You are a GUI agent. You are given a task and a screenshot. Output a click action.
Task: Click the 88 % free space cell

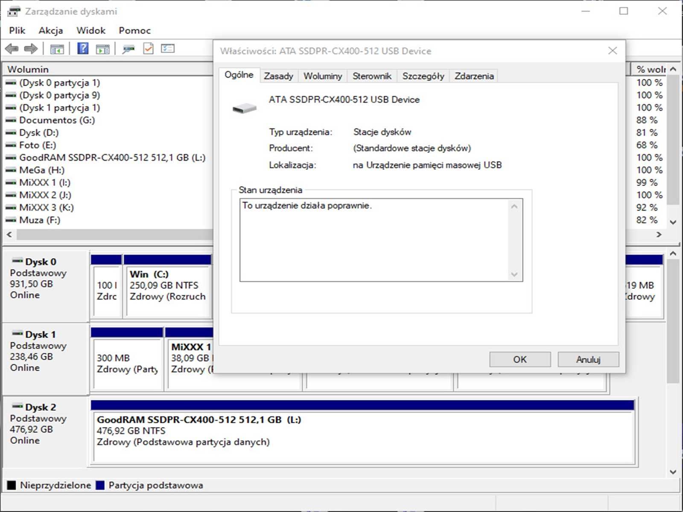pos(647,120)
